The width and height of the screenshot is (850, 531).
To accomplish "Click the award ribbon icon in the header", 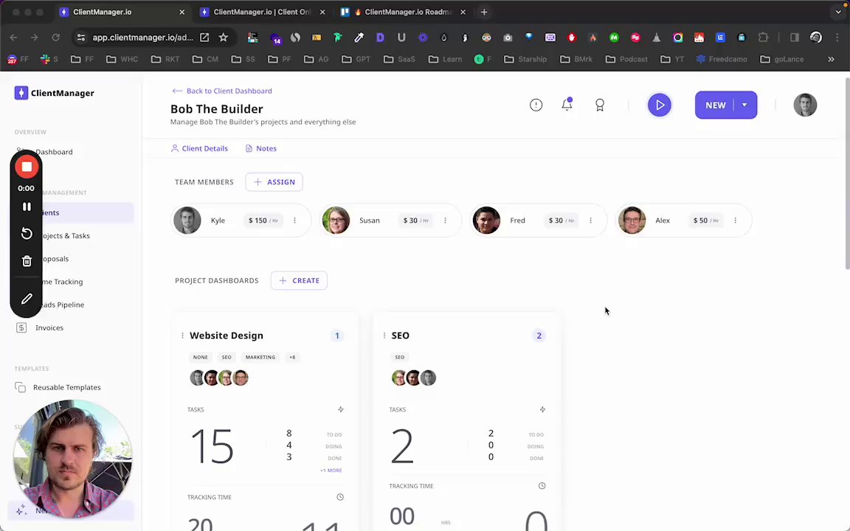I will click(x=600, y=105).
